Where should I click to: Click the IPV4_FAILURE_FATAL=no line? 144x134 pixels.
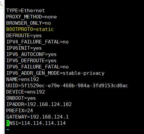click(37, 42)
